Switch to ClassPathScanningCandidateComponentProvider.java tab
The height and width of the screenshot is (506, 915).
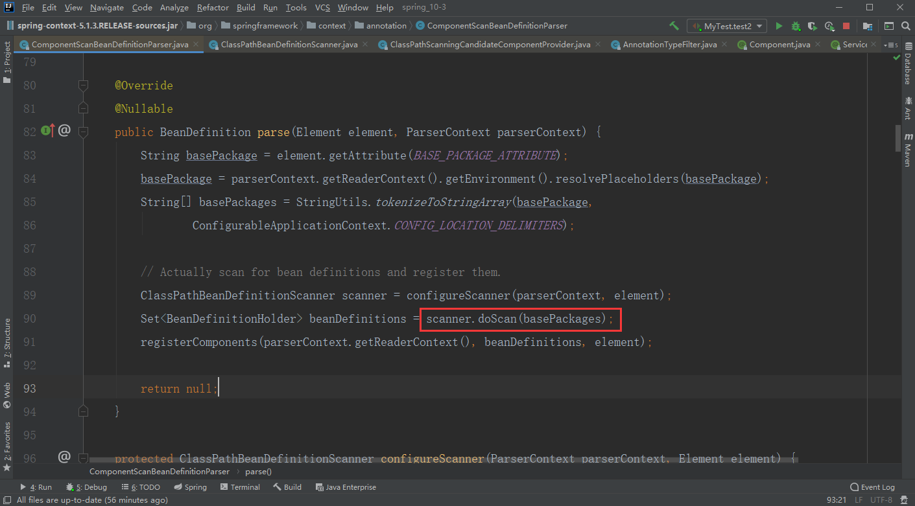[490, 45]
